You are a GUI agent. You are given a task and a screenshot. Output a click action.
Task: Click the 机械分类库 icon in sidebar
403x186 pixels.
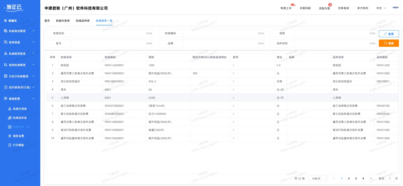point(10,109)
